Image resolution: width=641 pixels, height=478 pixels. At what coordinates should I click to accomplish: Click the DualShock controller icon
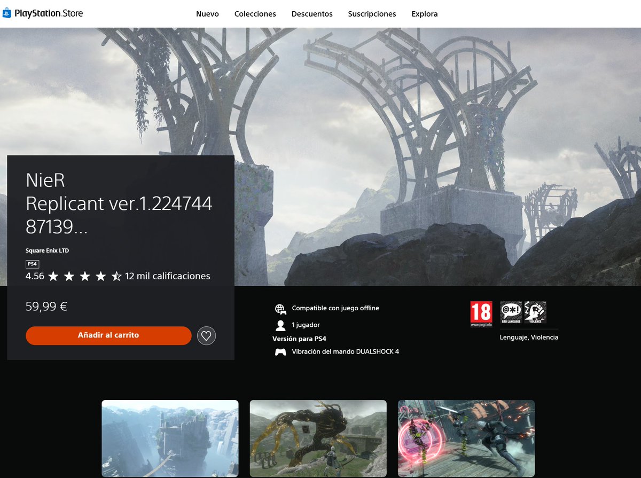tap(280, 352)
